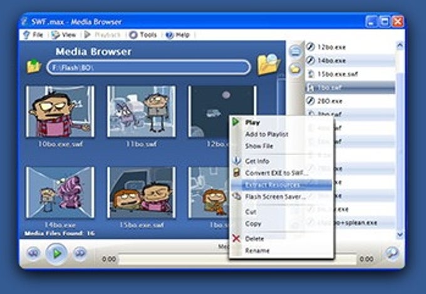Click the rewind playback button
This screenshot has width=426, height=294.
(x=33, y=253)
